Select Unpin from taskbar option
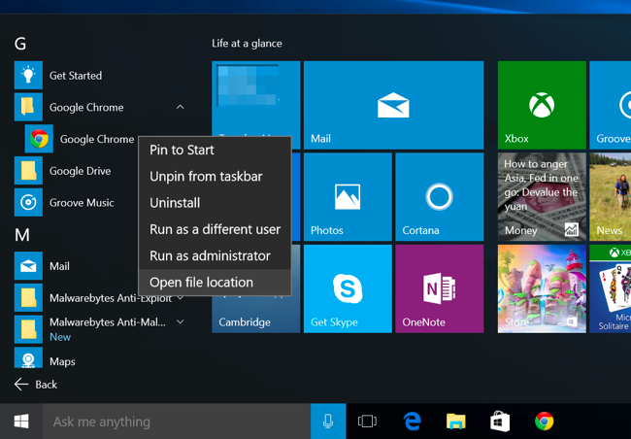This screenshot has width=631, height=439. pyautogui.click(x=206, y=177)
